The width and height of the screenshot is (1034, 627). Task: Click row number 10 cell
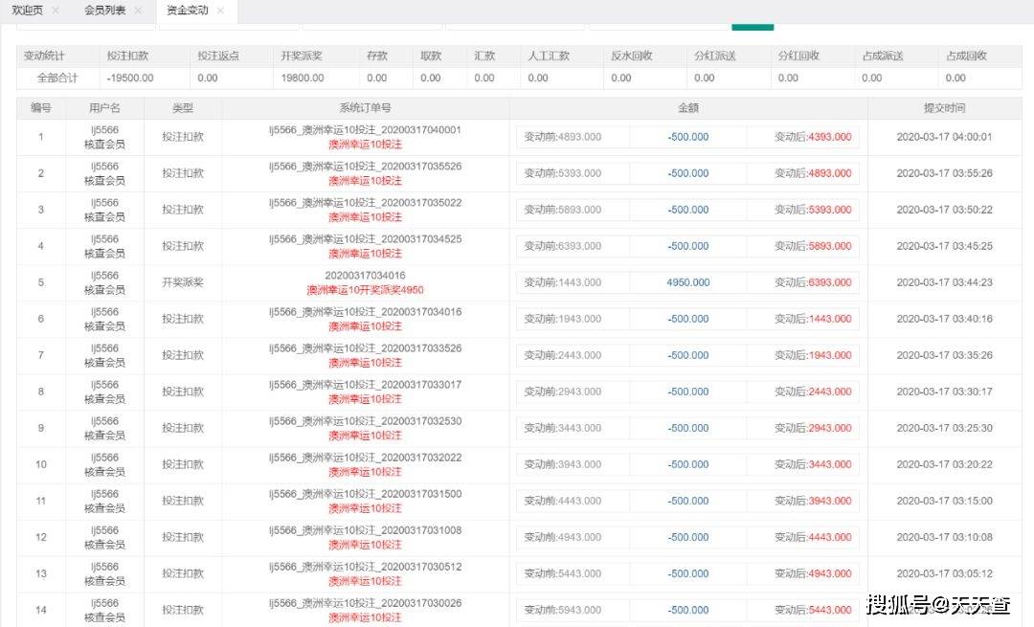(41, 465)
